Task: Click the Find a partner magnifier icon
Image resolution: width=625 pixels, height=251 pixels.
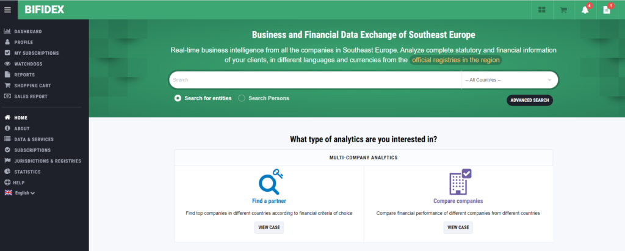Action: (x=269, y=182)
